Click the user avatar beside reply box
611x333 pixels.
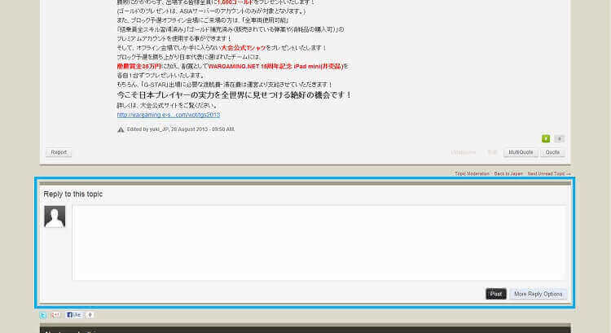coord(55,217)
